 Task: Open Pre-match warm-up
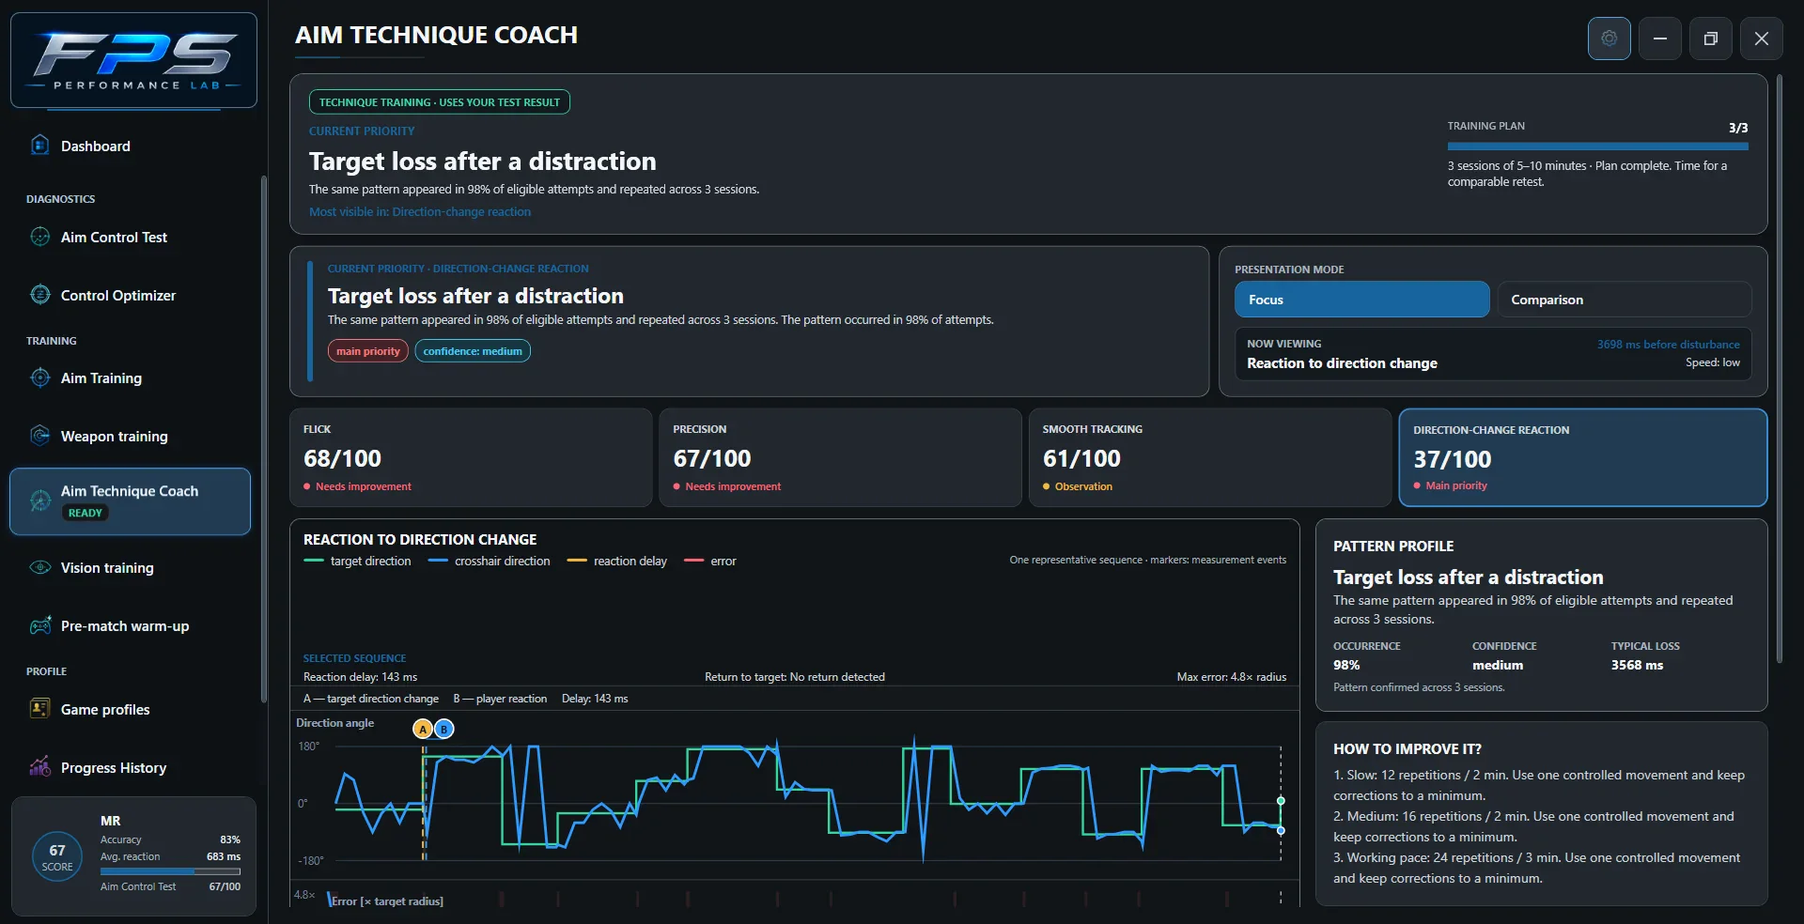[130, 625]
